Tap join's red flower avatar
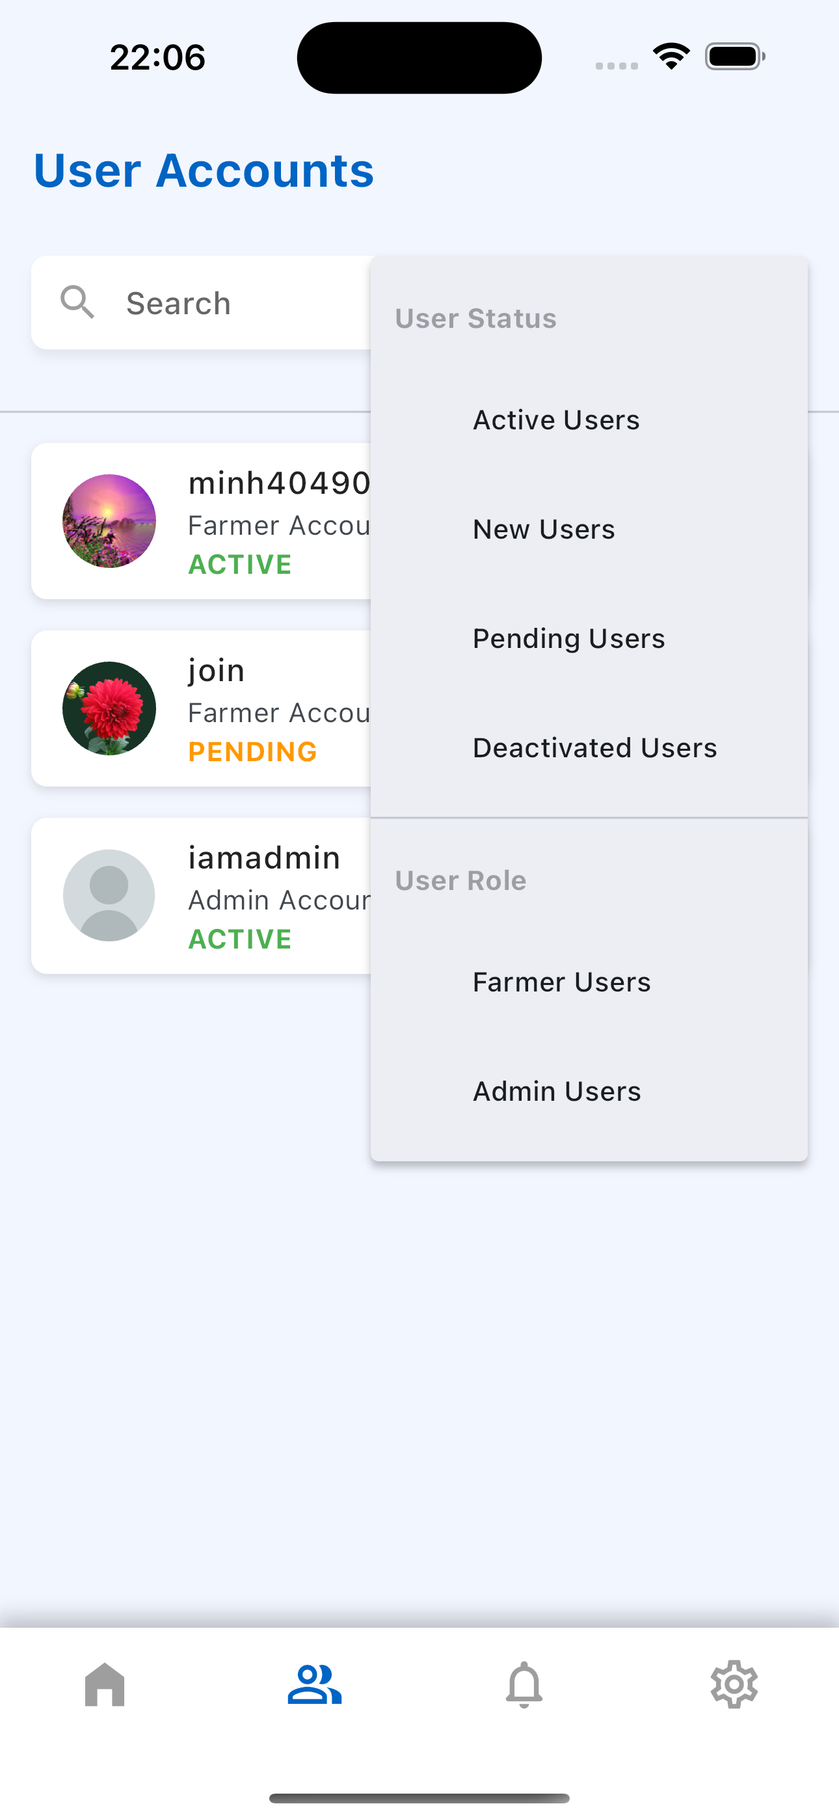 [x=109, y=708]
